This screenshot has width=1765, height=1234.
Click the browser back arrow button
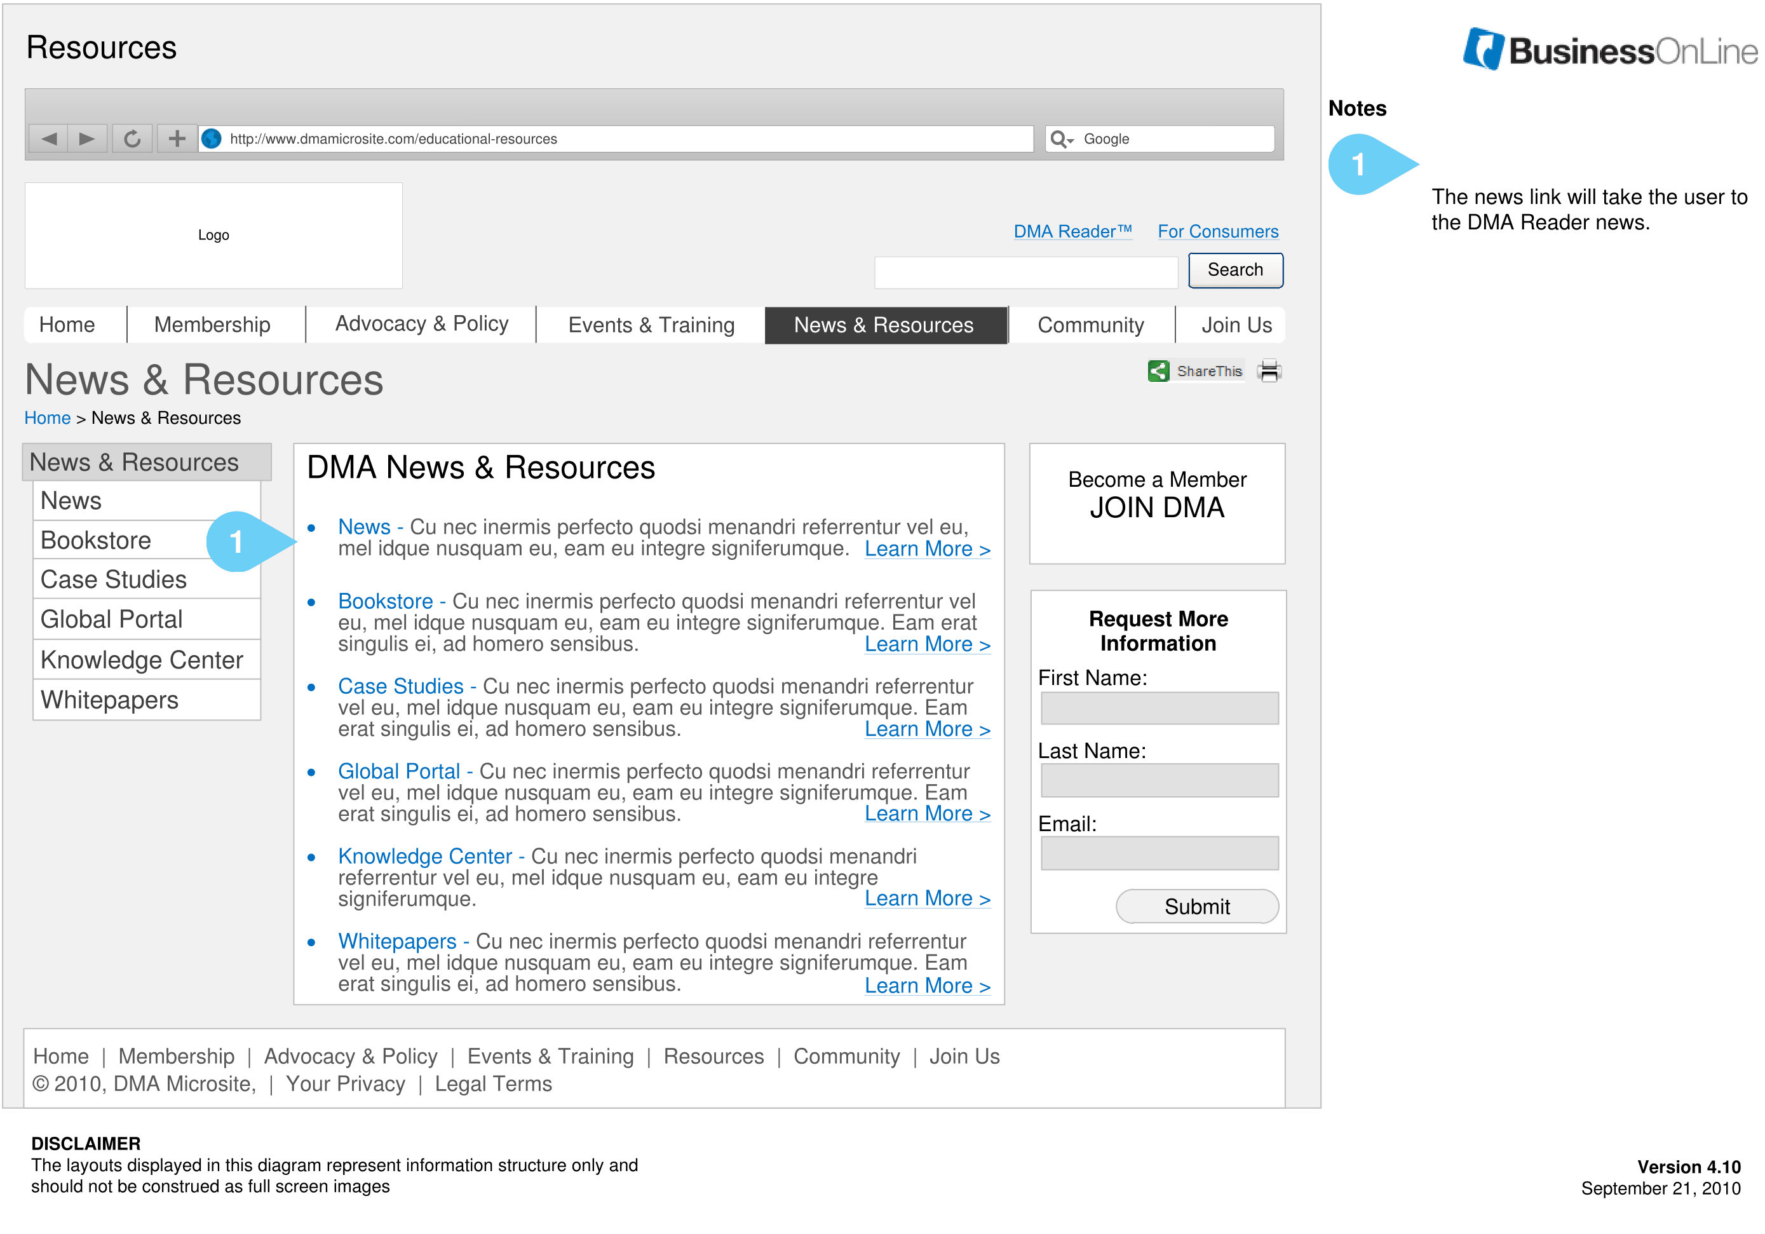(x=48, y=139)
